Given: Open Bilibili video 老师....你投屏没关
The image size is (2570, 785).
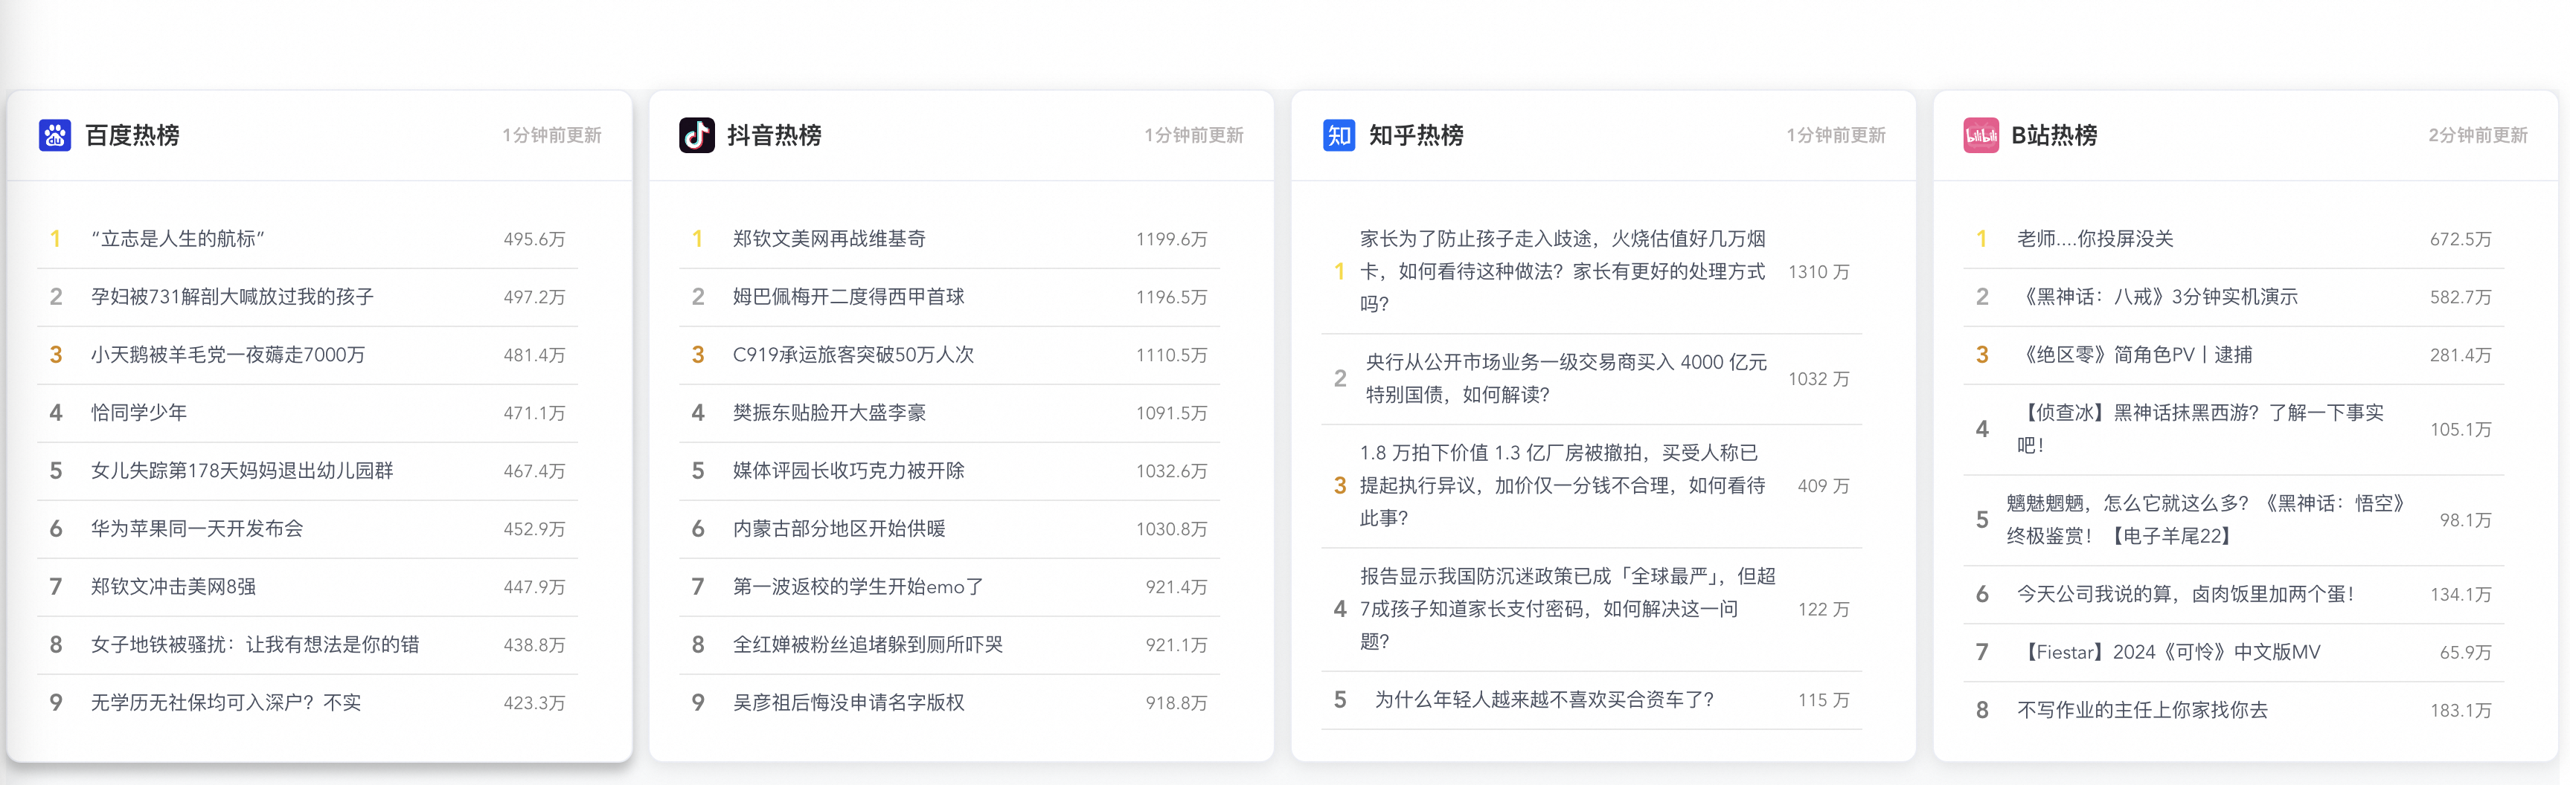Looking at the screenshot, I should coord(2095,239).
